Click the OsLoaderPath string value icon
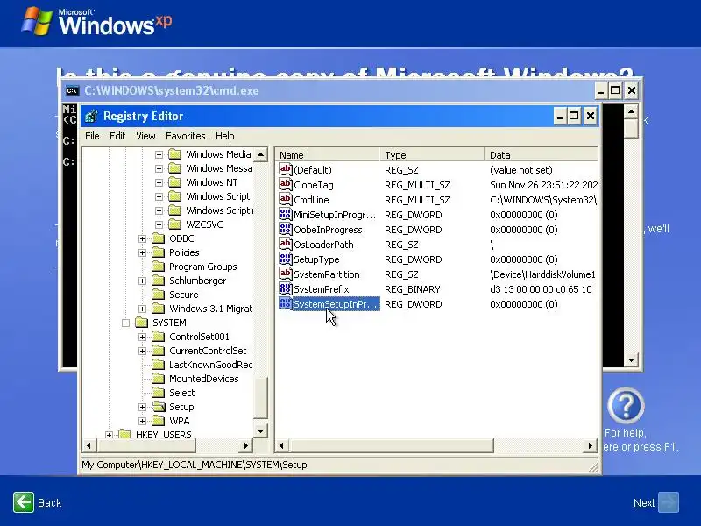This screenshot has width=701, height=526. 286,244
